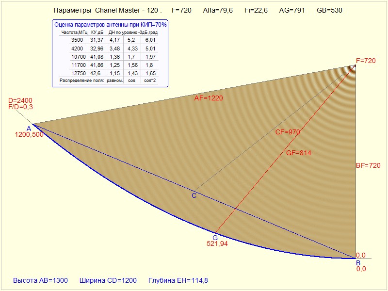Viewport: 388px width, 291px height.
Task: Select the 4200 frequency cell
Action: pyautogui.click(x=77, y=48)
